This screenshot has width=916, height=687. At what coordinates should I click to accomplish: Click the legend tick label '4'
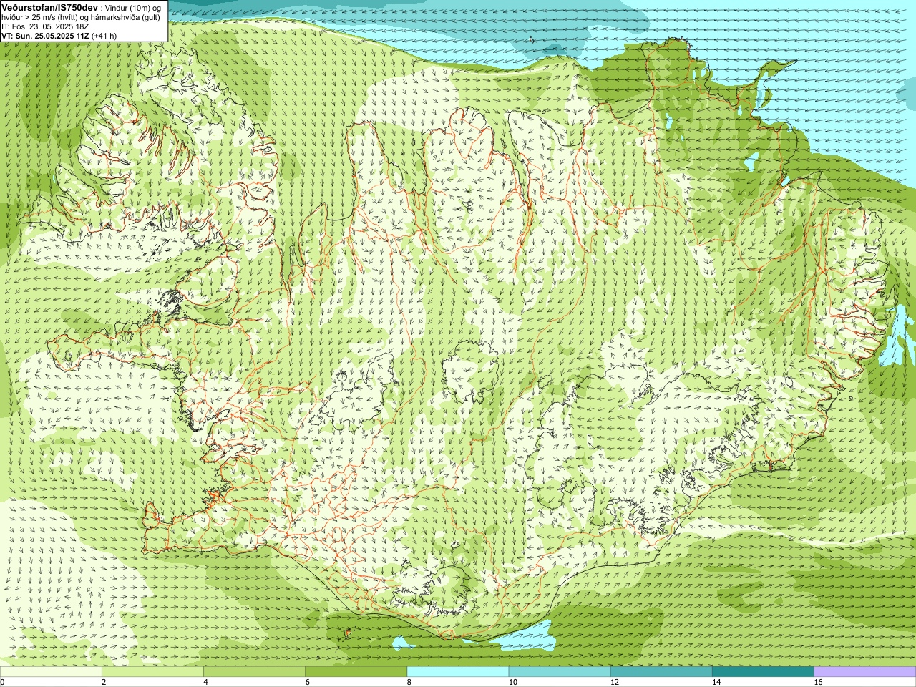(x=205, y=682)
